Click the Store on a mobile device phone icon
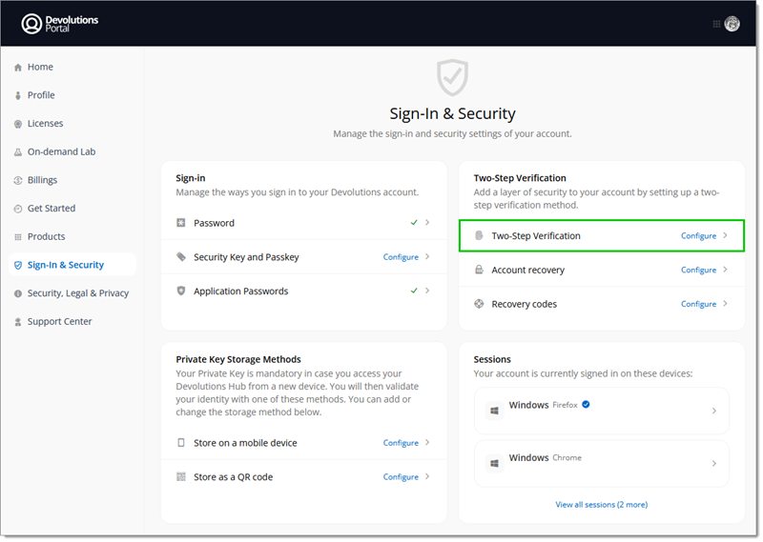This screenshot has height=542, width=763. tap(180, 443)
